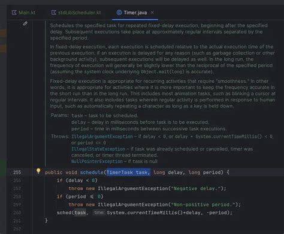The width and height of the screenshot is (284, 234).
Task: Click 'if (period <= 0)' condition
Action: click(x=80, y=197)
